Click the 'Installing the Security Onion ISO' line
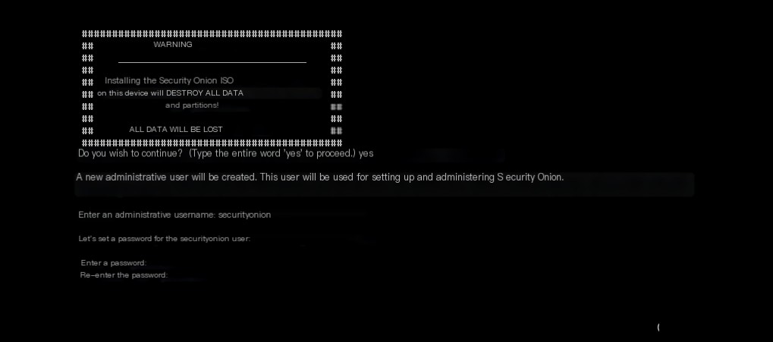773x342 pixels. [169, 80]
